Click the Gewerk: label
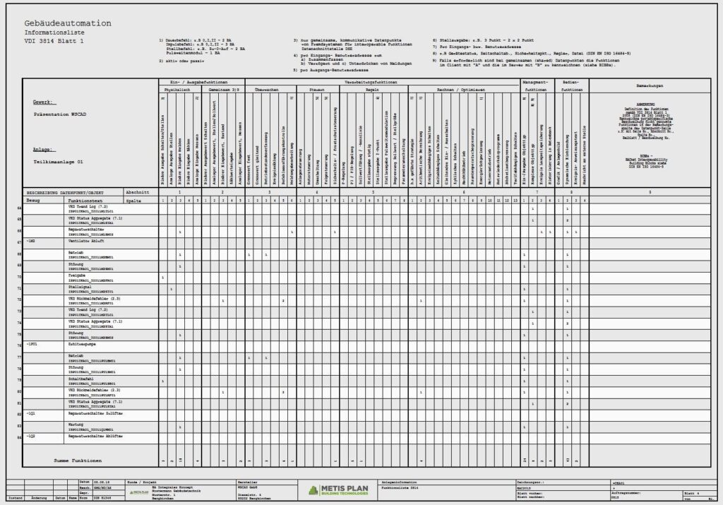The height and width of the screenshot is (505, 723). pos(43,102)
